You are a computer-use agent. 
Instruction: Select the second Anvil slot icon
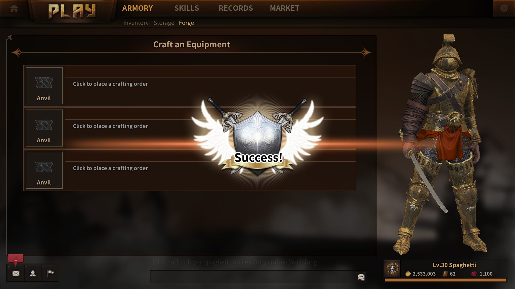point(44,128)
